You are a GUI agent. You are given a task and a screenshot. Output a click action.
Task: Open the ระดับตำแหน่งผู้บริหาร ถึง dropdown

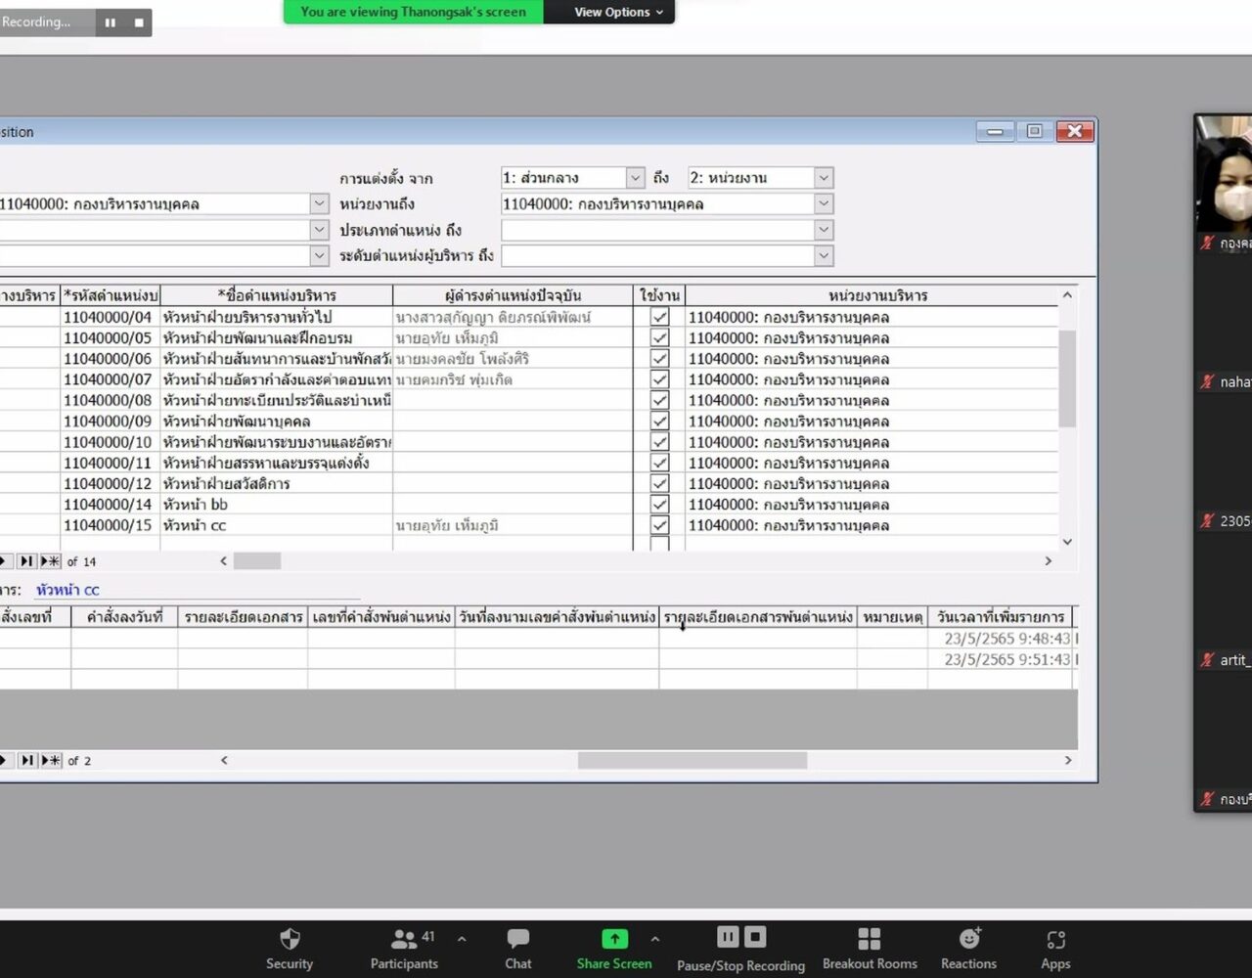(824, 255)
